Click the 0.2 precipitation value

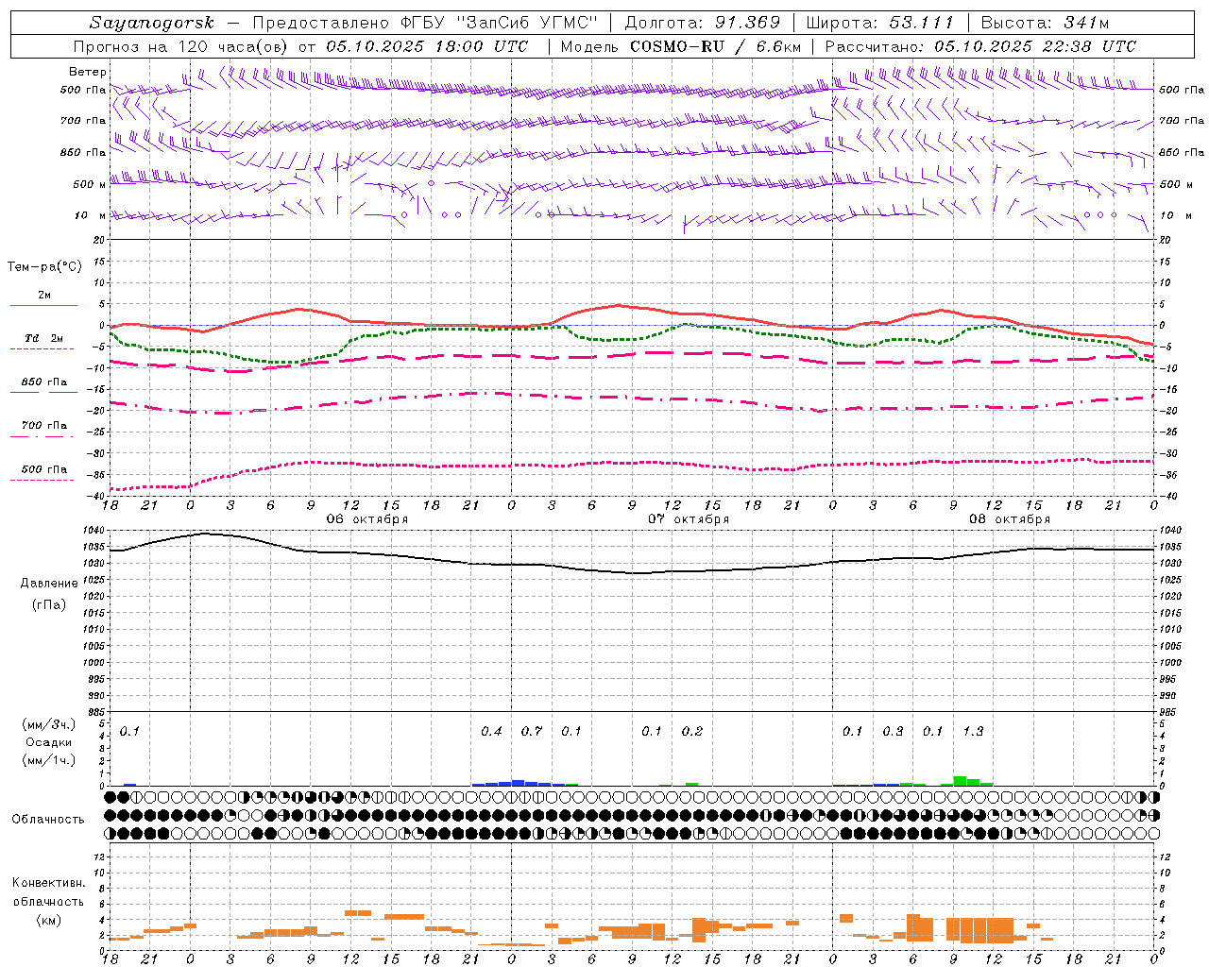[x=692, y=732]
